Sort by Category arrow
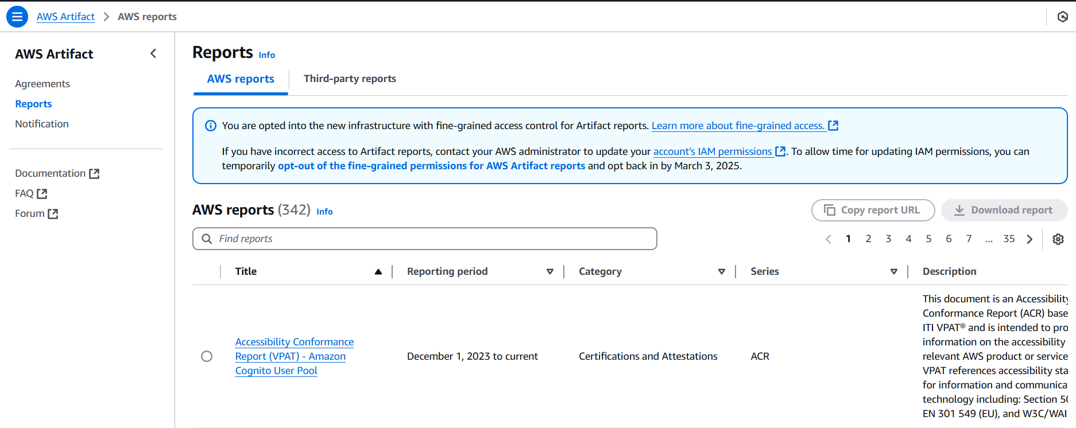Screen dimensions: 1076x428 pyautogui.click(x=722, y=271)
